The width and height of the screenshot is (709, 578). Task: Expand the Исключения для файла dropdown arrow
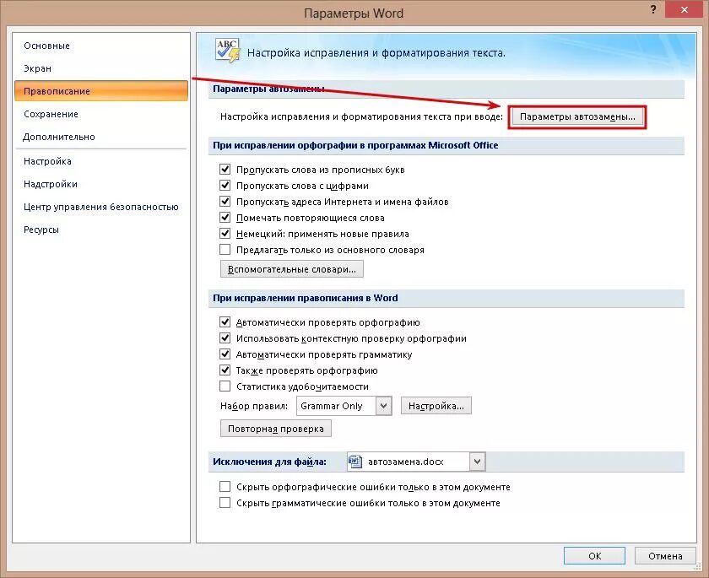[x=477, y=462]
